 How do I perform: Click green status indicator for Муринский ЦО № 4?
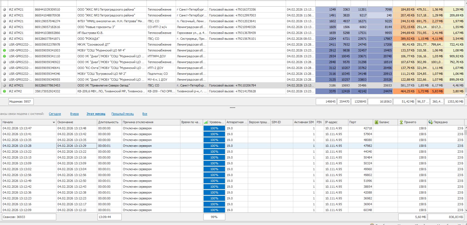[x=4, y=50]
